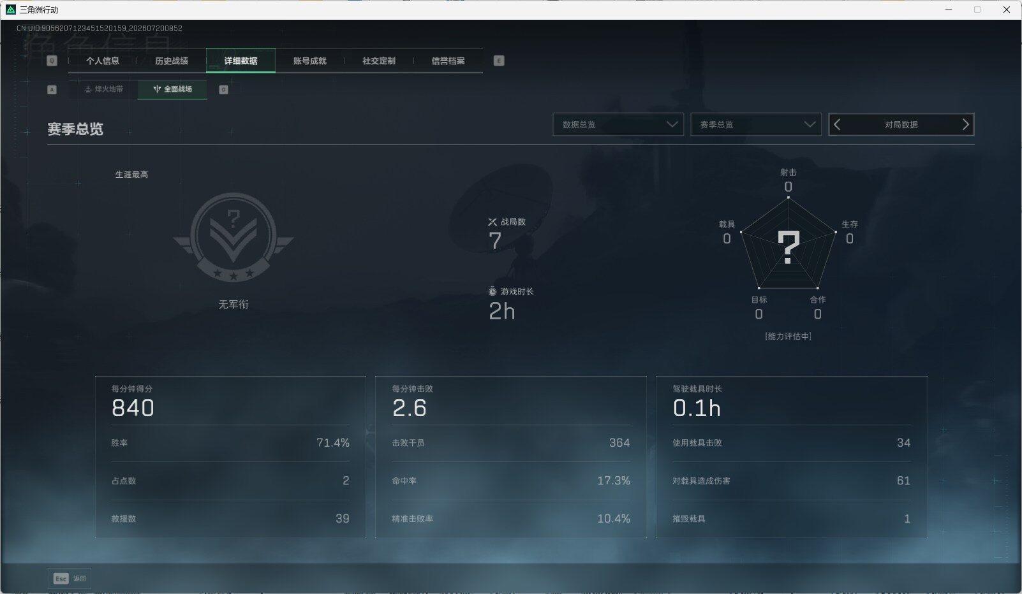The width and height of the screenshot is (1022, 594).
Task: Click the 驾驶载具时长 value 0.1h
Action: 697,408
